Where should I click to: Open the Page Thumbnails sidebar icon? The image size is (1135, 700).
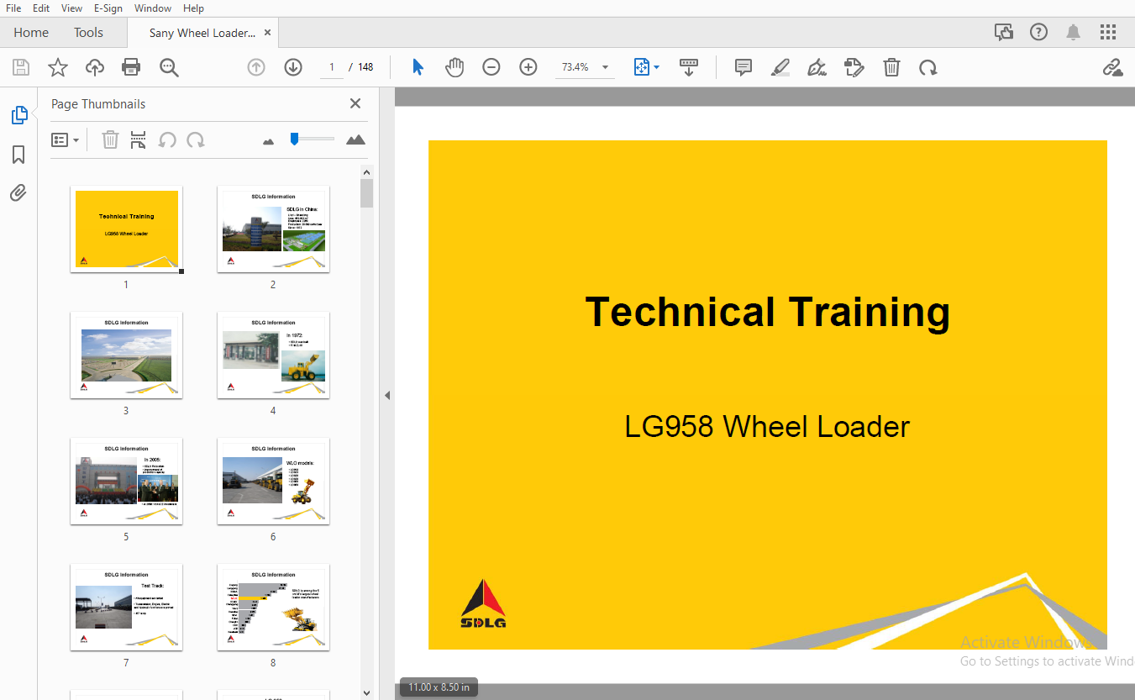point(18,115)
